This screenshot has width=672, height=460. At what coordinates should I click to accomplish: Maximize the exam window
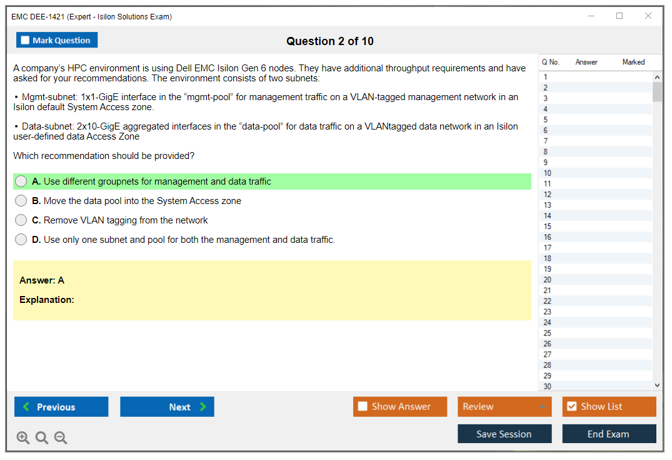[x=619, y=16]
